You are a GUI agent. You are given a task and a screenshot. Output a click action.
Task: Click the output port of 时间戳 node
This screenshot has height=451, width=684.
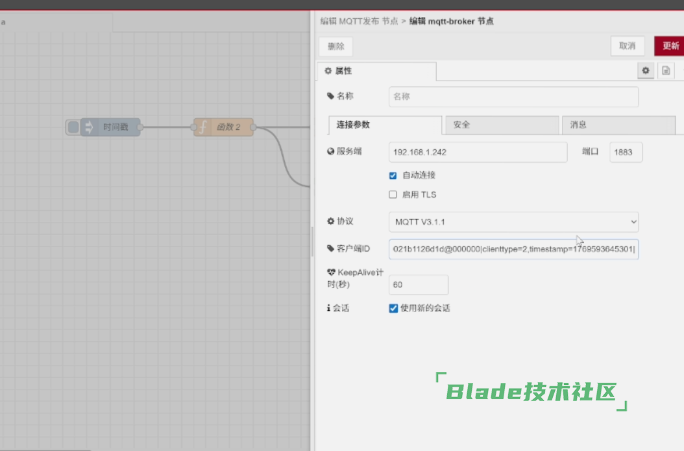coord(140,127)
